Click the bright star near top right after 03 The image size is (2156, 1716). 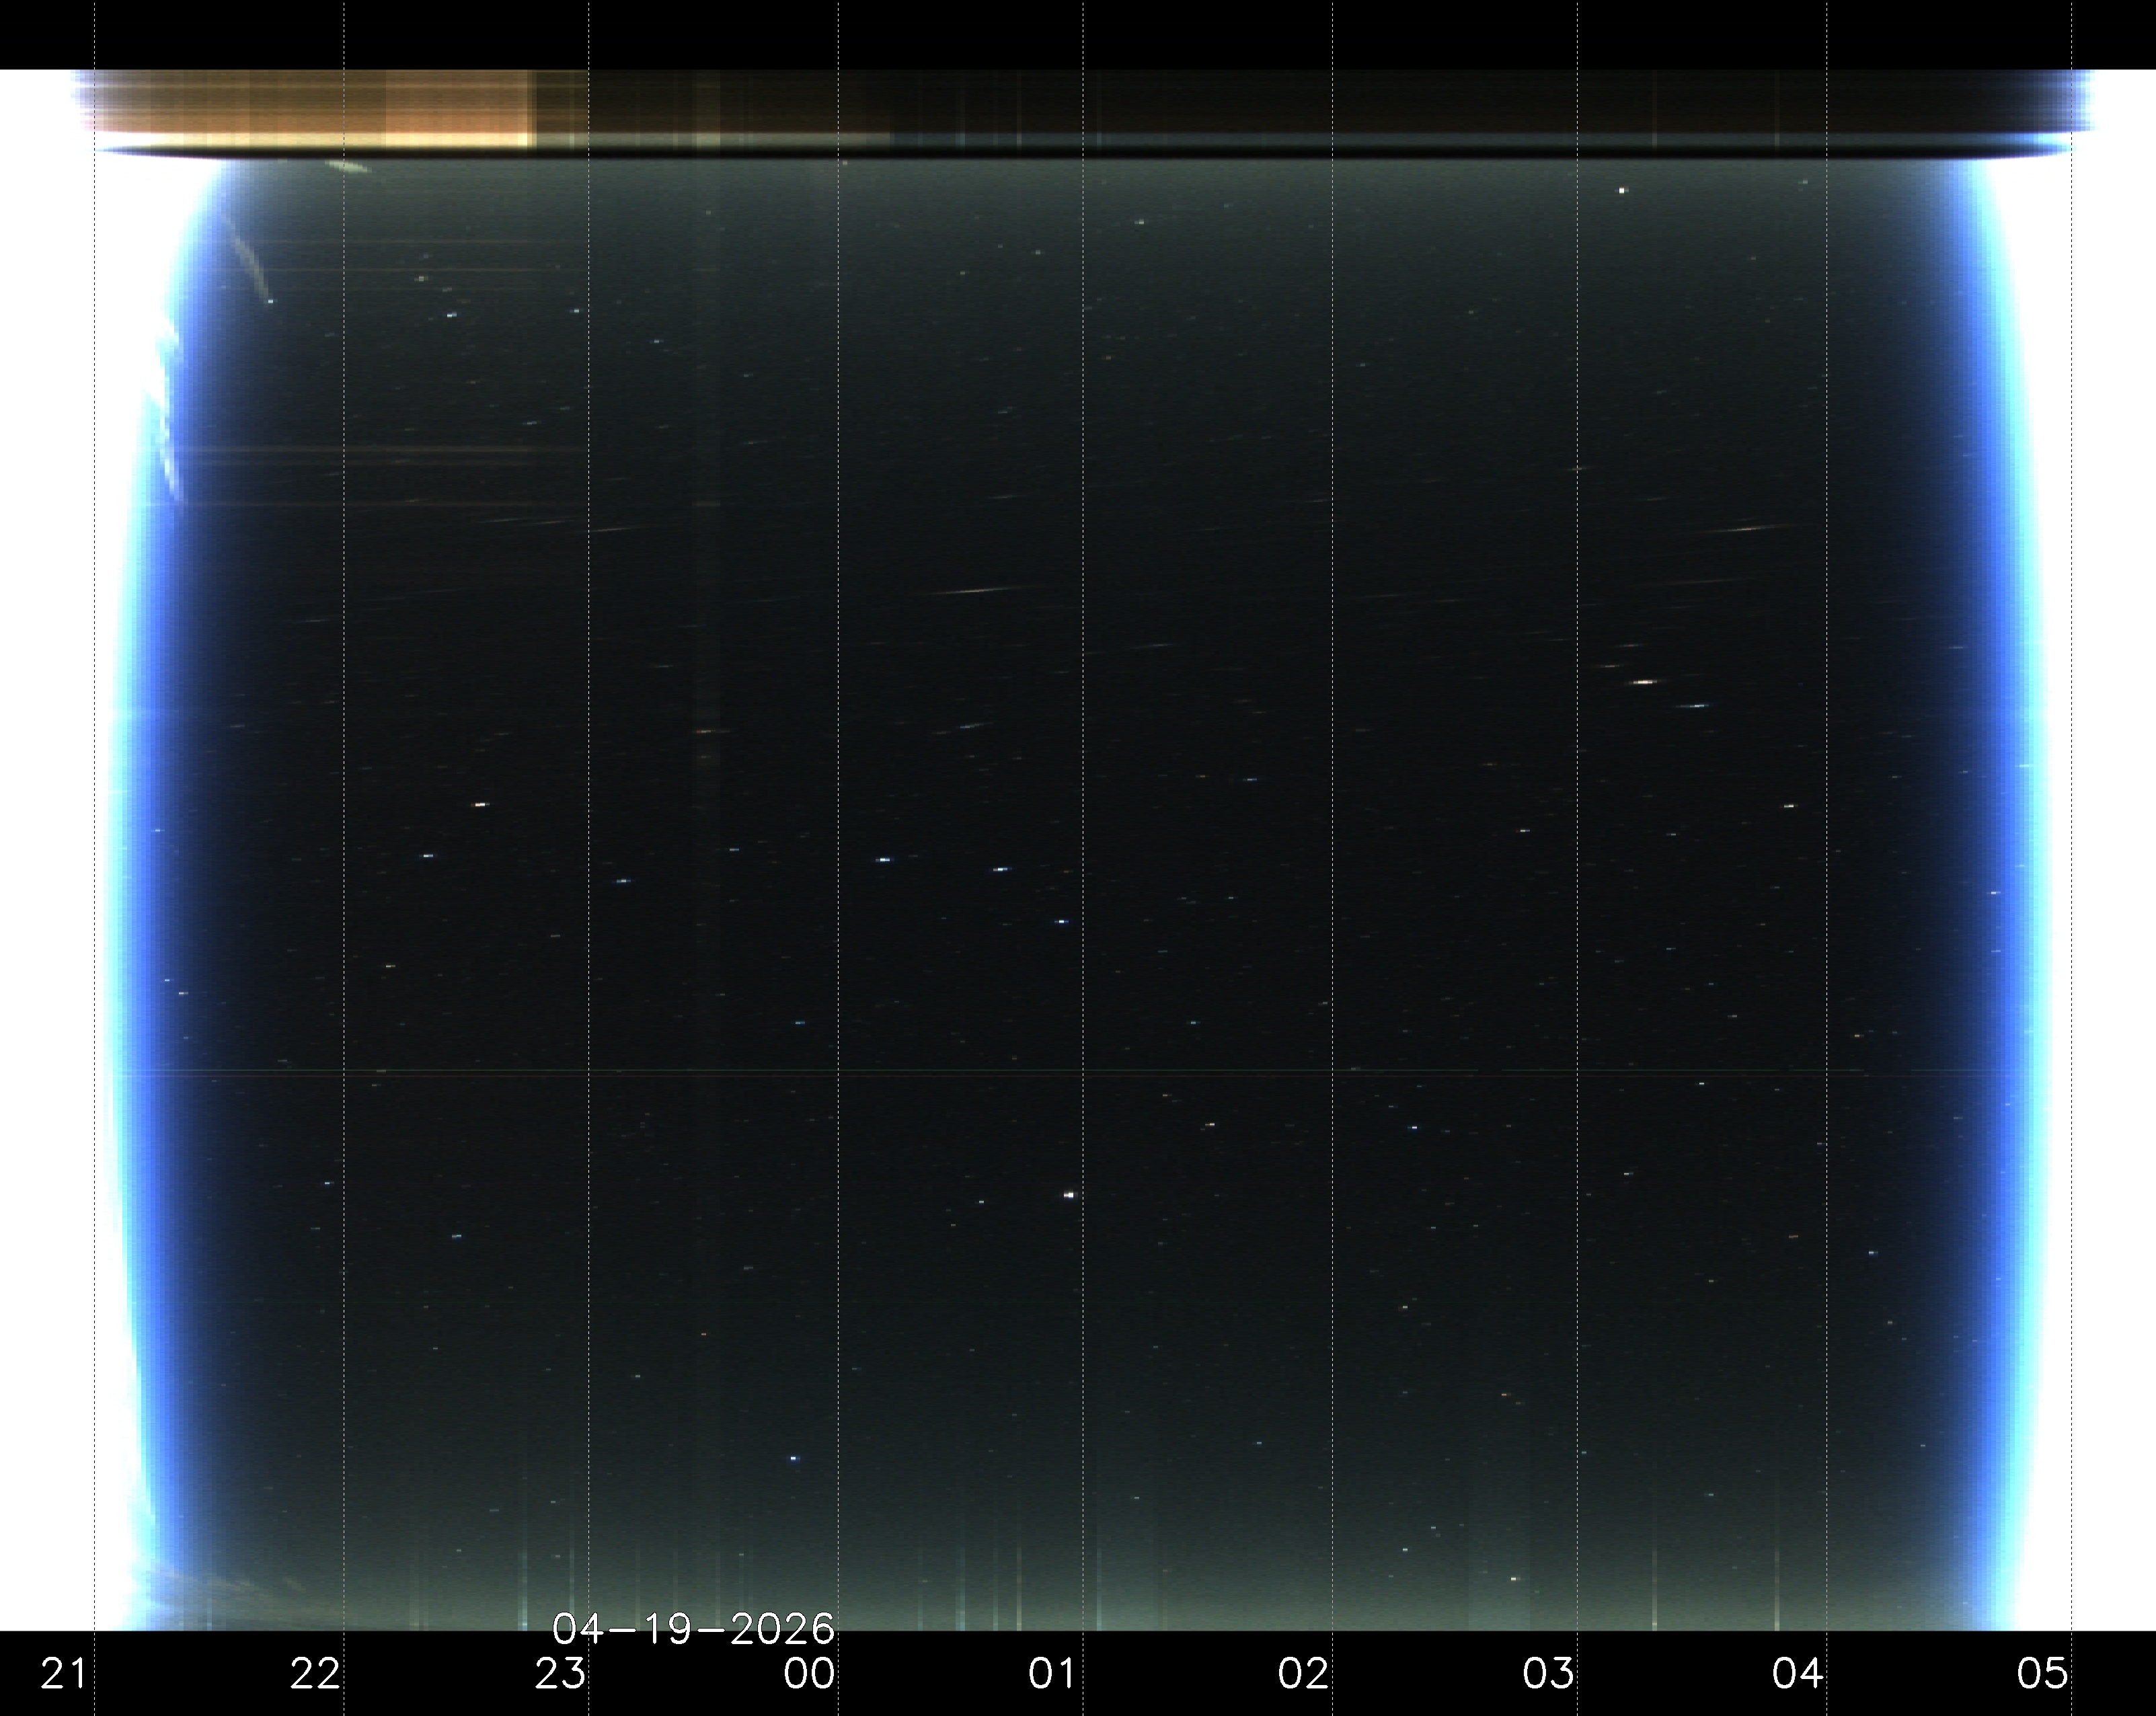(x=1622, y=190)
